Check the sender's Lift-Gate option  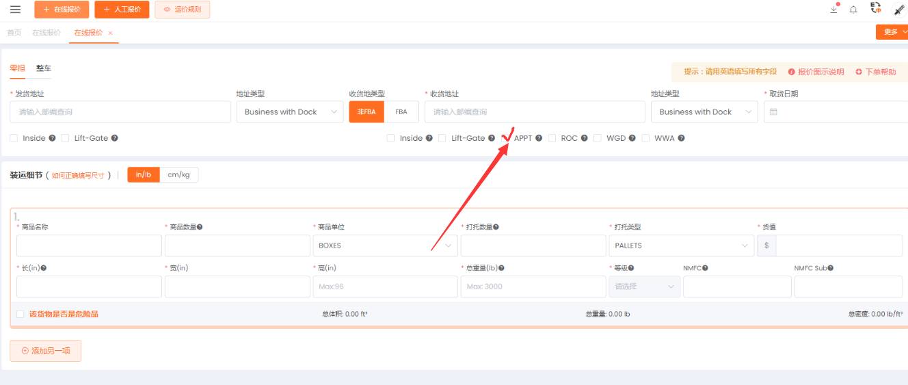click(x=66, y=138)
